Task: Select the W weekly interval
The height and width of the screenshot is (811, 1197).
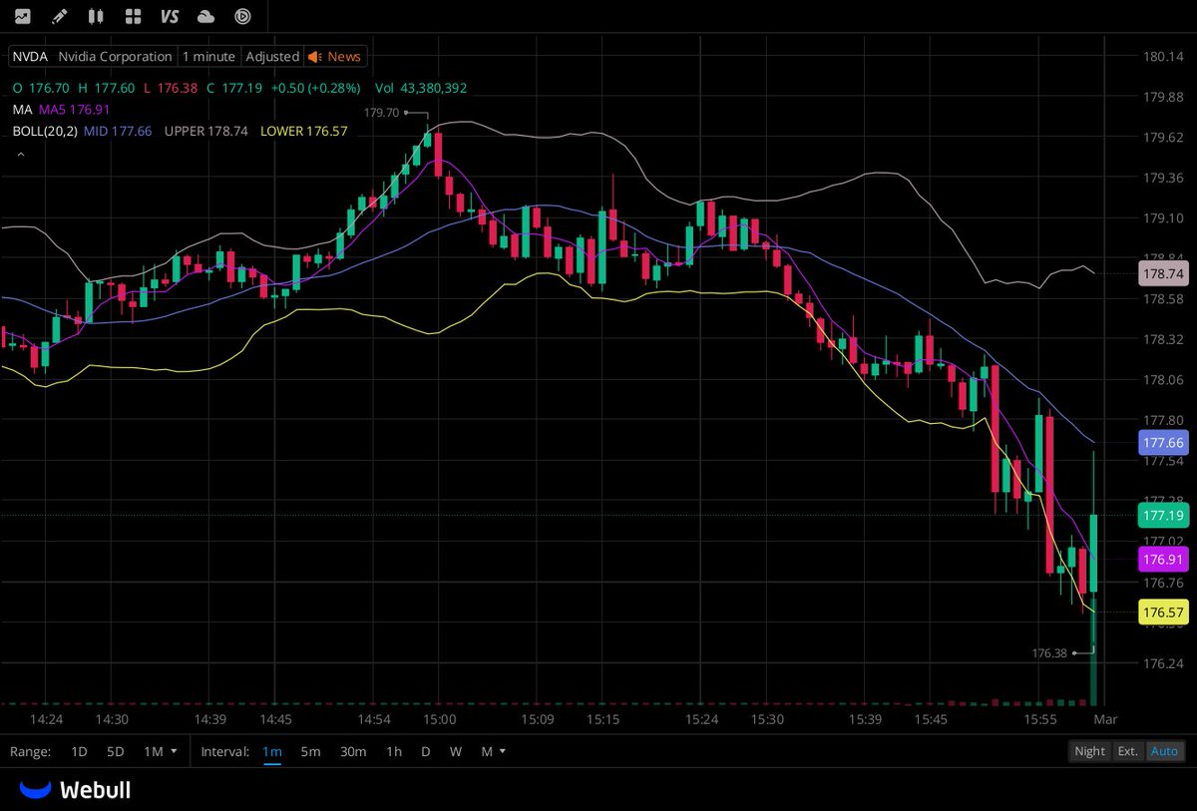Action: pyautogui.click(x=456, y=751)
